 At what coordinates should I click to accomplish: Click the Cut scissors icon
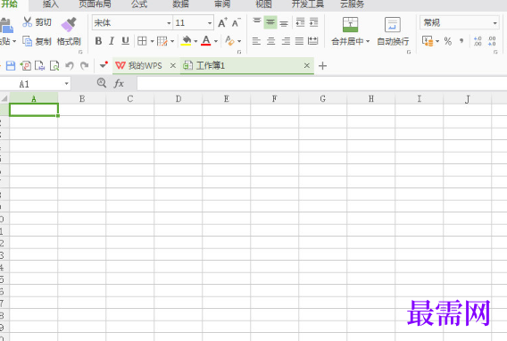[27, 22]
